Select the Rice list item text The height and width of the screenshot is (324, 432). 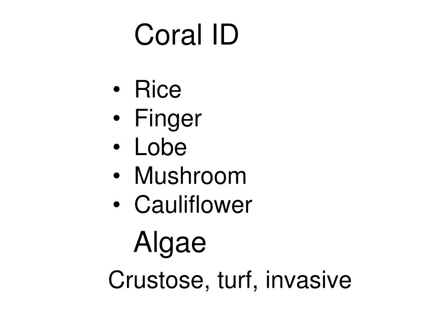point(158,89)
